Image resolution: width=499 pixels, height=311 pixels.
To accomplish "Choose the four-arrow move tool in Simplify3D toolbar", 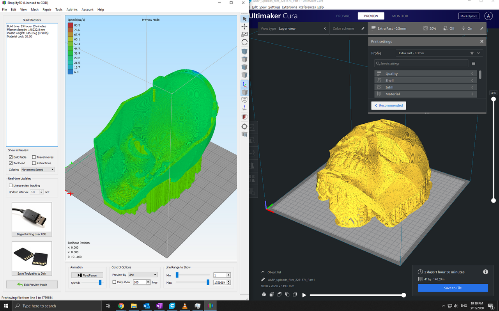I will 244,27.
